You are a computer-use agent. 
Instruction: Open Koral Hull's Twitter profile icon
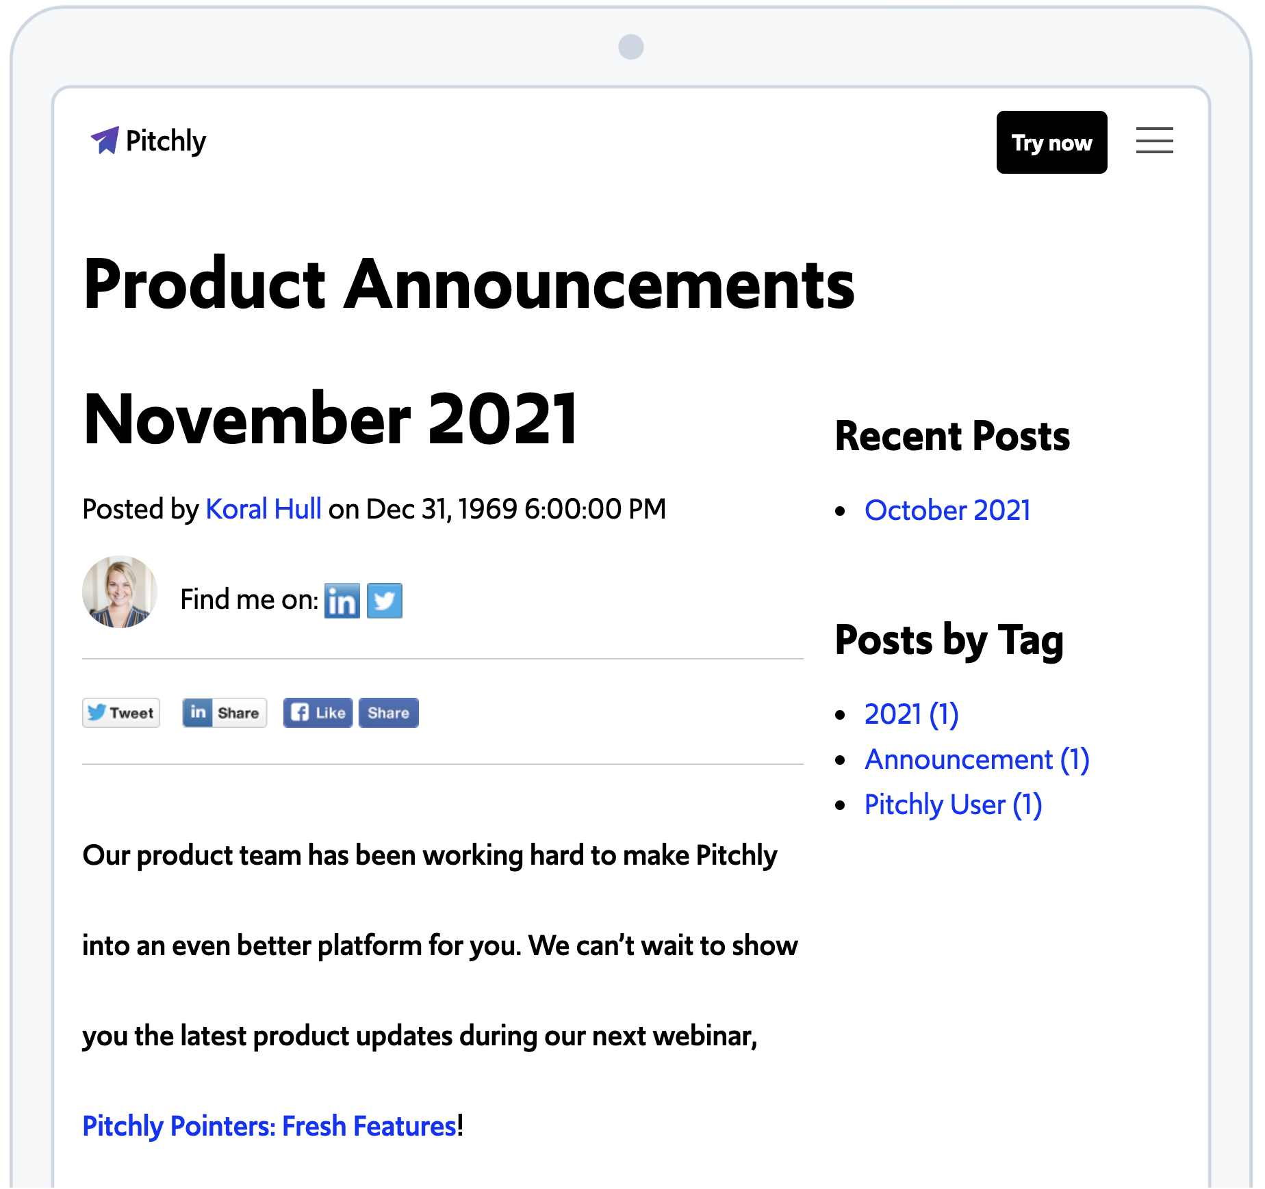coord(385,601)
